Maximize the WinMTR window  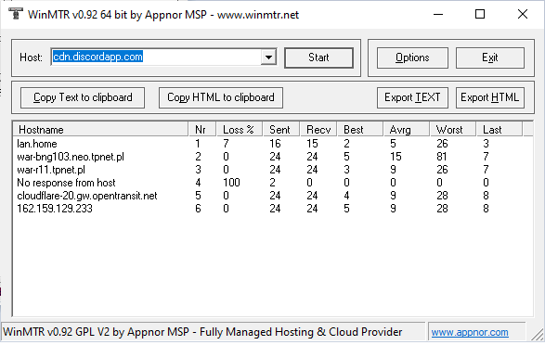[x=480, y=14]
